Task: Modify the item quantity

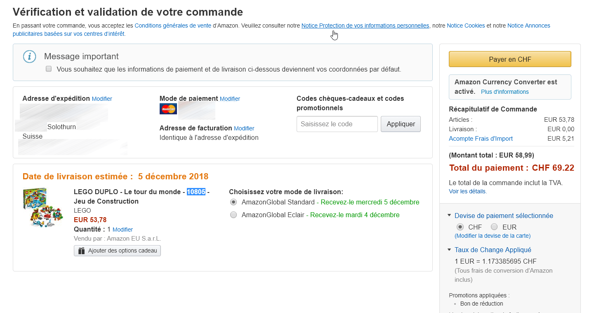Action: (x=123, y=230)
